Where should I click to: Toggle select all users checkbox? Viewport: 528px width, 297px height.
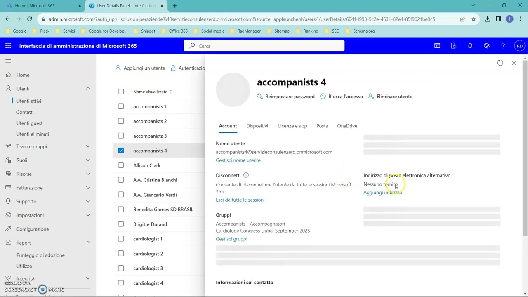pyautogui.click(x=121, y=92)
